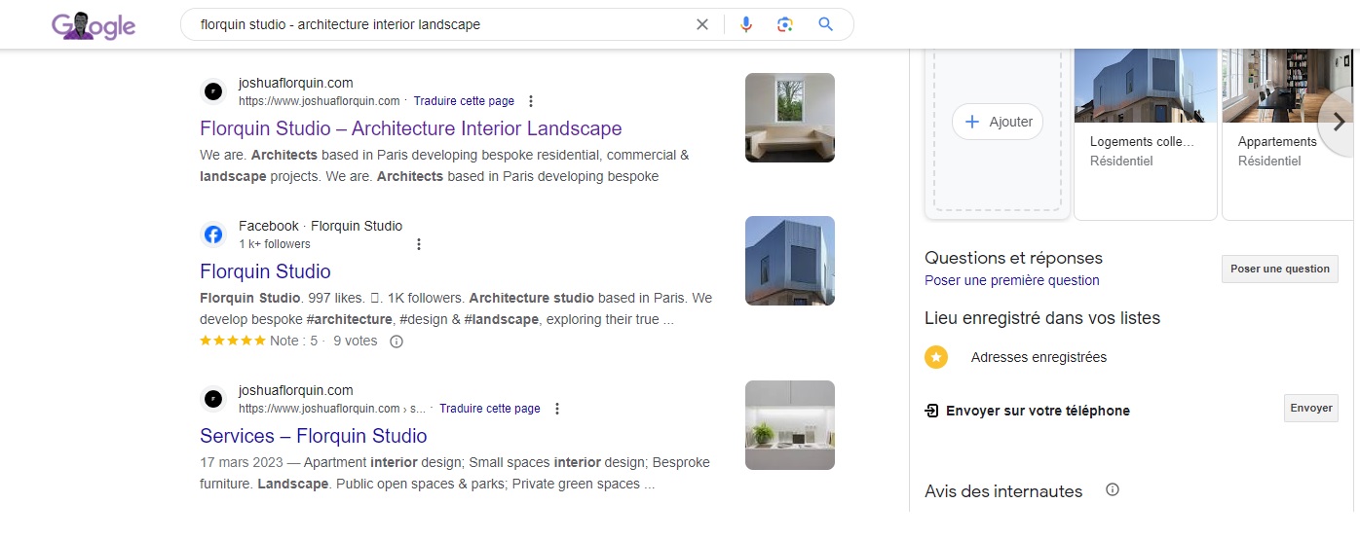Click joshuaflorquin.com favicon on the Services result
Image resolution: width=1360 pixels, height=540 pixels.
(x=212, y=399)
